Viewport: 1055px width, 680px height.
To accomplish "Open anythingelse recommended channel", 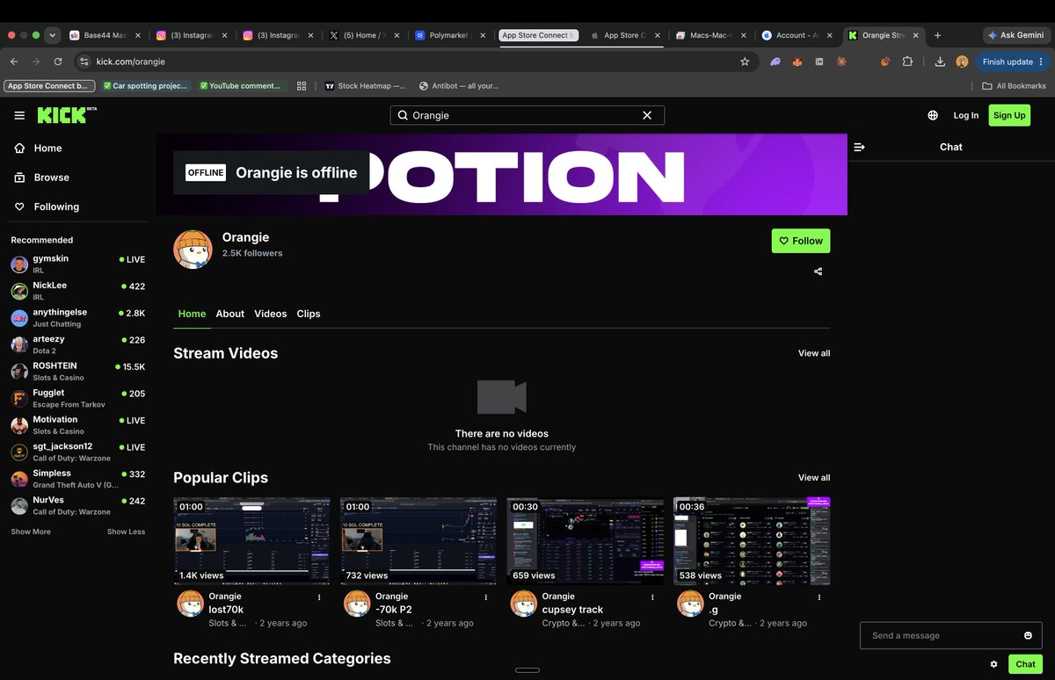I will point(77,318).
